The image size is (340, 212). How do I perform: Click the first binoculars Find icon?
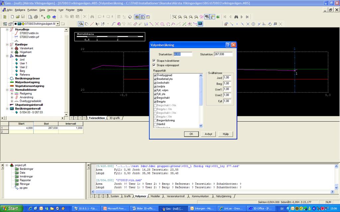92,17
